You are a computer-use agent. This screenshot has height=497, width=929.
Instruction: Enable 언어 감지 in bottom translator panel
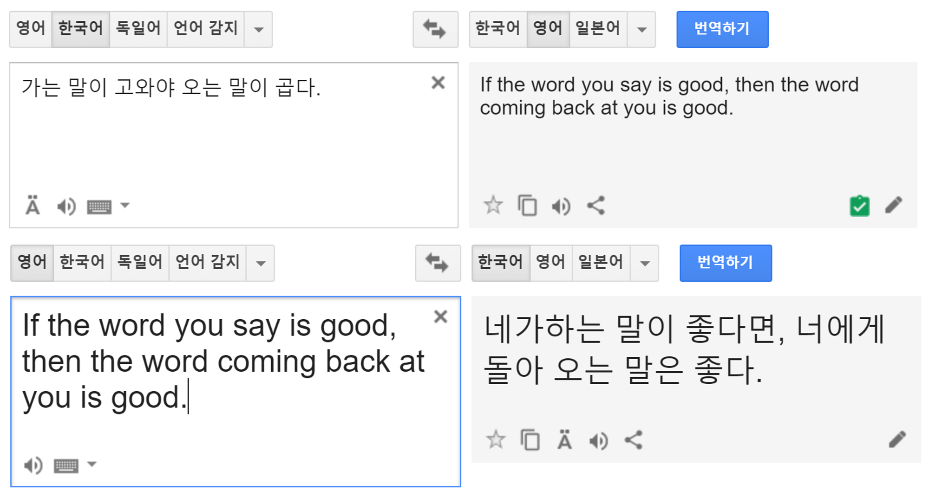pos(207,263)
